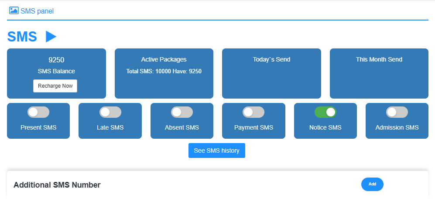Click the Additional SMS Number heading
The image size is (435, 202).
point(57,185)
